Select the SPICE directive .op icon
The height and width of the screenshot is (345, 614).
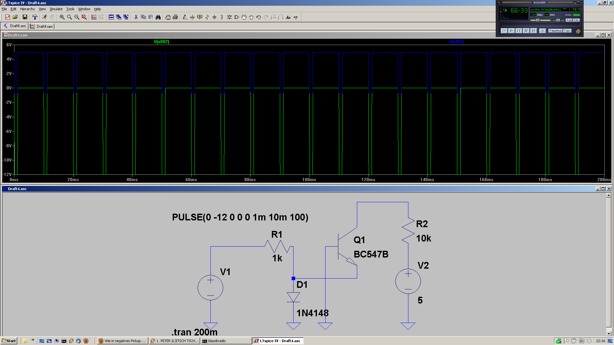pyautogui.click(x=295, y=17)
